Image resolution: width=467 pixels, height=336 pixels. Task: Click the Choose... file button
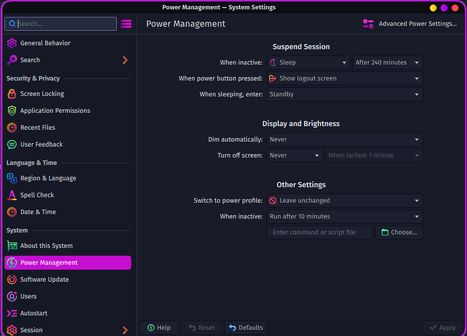399,233
